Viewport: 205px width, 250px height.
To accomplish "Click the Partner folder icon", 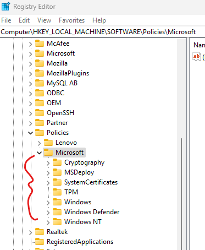I will pos(40,123).
